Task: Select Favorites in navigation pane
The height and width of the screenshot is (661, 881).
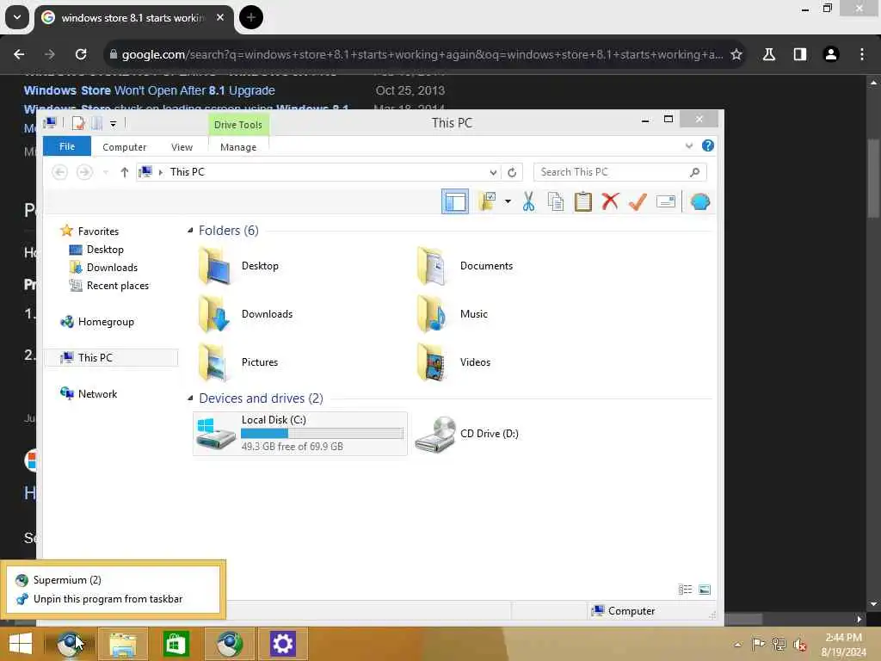Action: 98,231
